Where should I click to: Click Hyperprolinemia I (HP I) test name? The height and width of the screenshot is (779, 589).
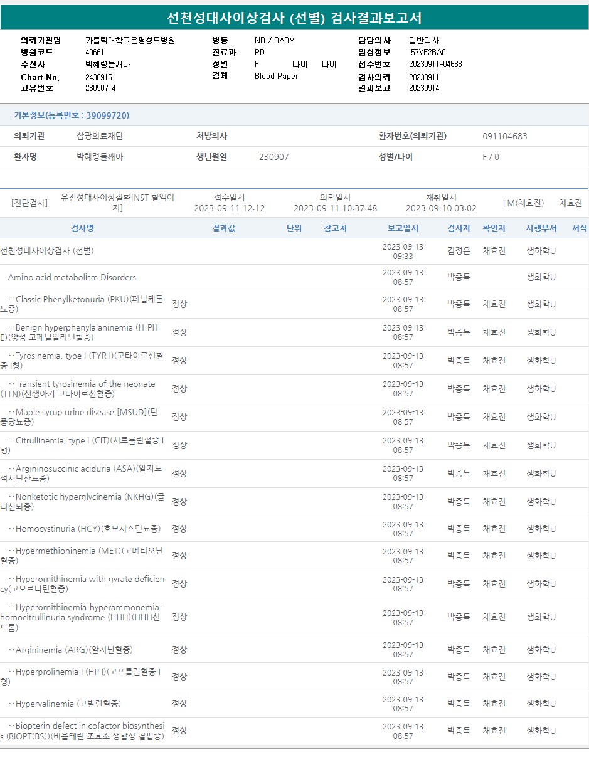(80, 677)
